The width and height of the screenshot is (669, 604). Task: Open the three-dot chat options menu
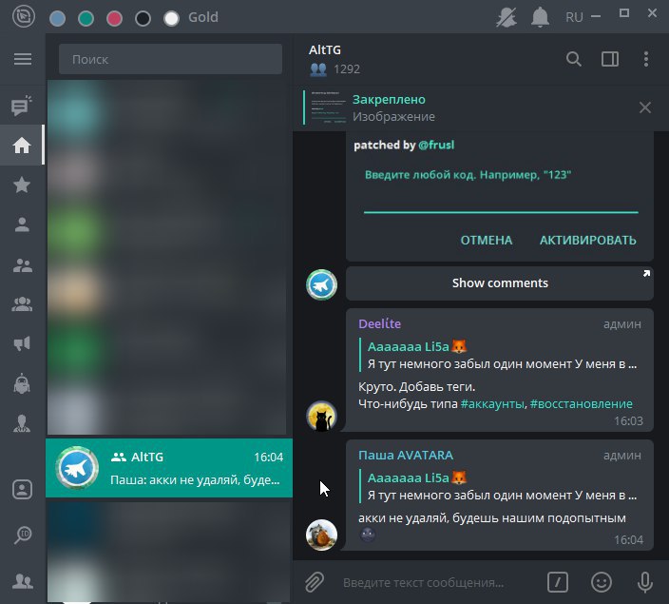[x=646, y=59]
